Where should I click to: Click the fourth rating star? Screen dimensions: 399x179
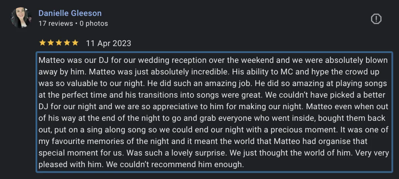pyautogui.click(x=67, y=43)
